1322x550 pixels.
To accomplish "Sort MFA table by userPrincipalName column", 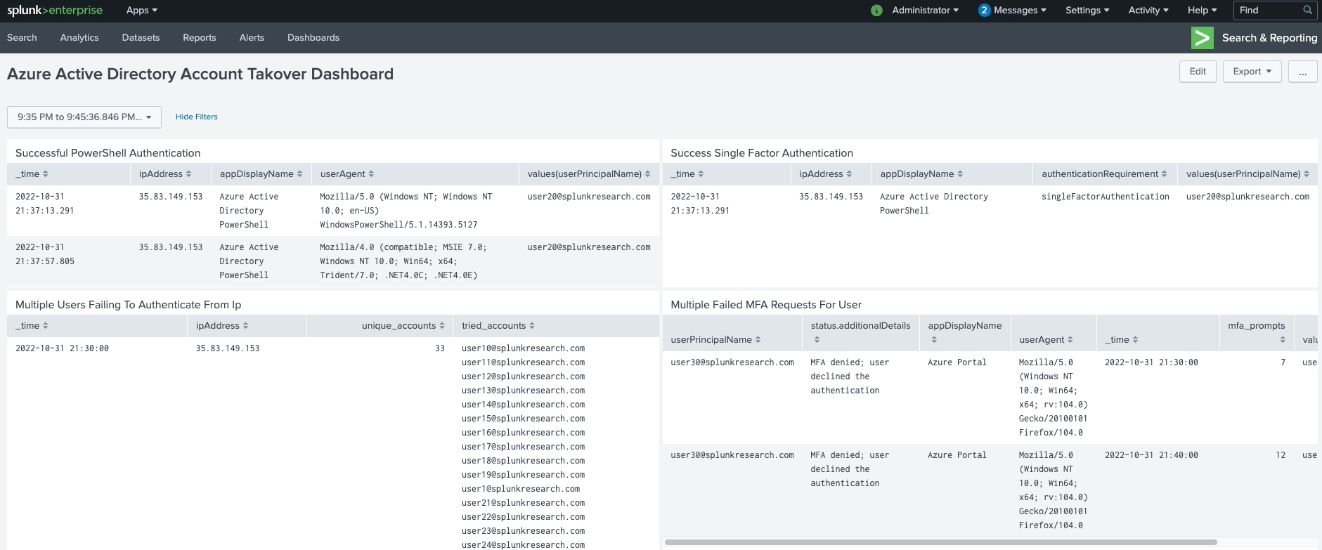I will [x=715, y=340].
